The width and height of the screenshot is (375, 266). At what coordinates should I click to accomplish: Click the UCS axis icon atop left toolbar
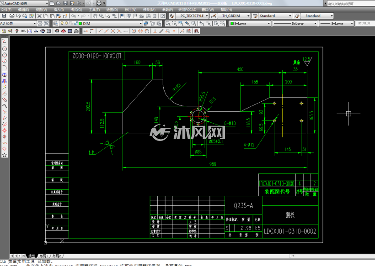4,41
